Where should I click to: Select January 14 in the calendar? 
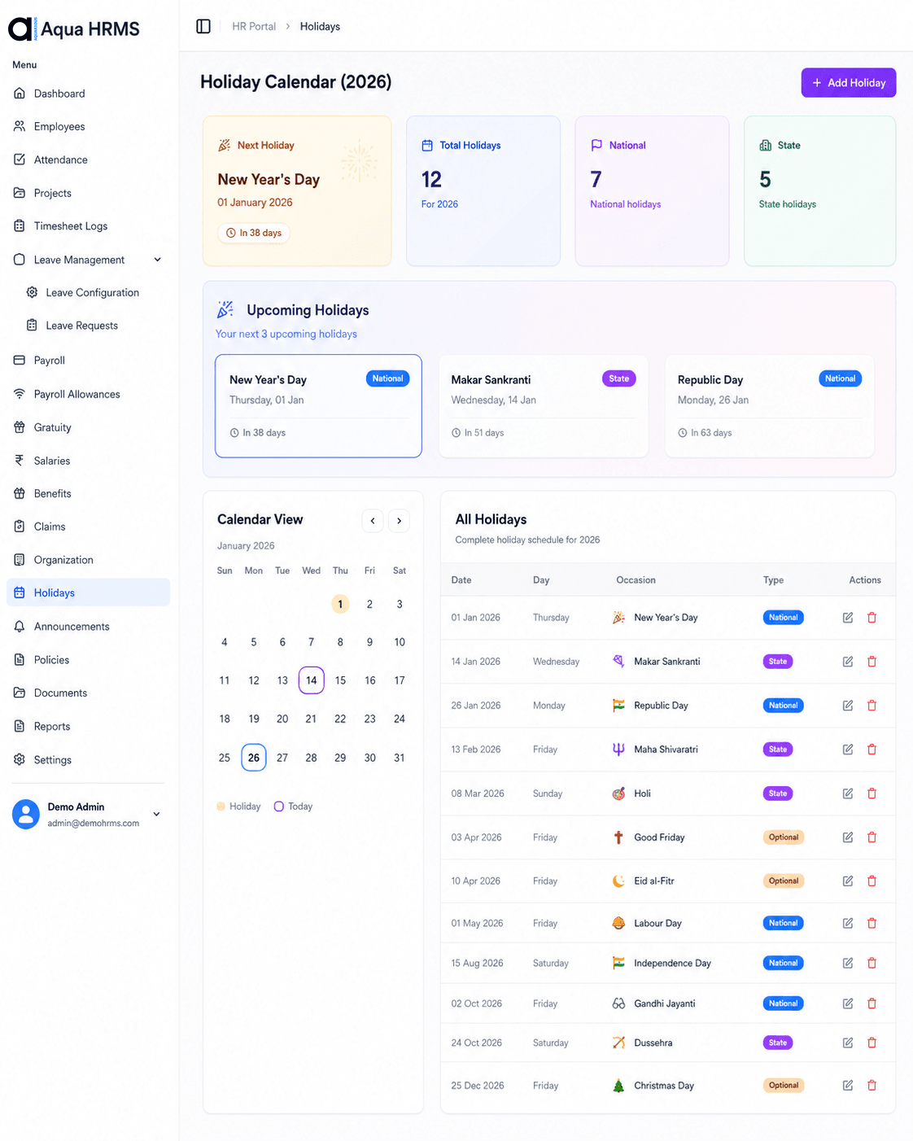tap(312, 680)
